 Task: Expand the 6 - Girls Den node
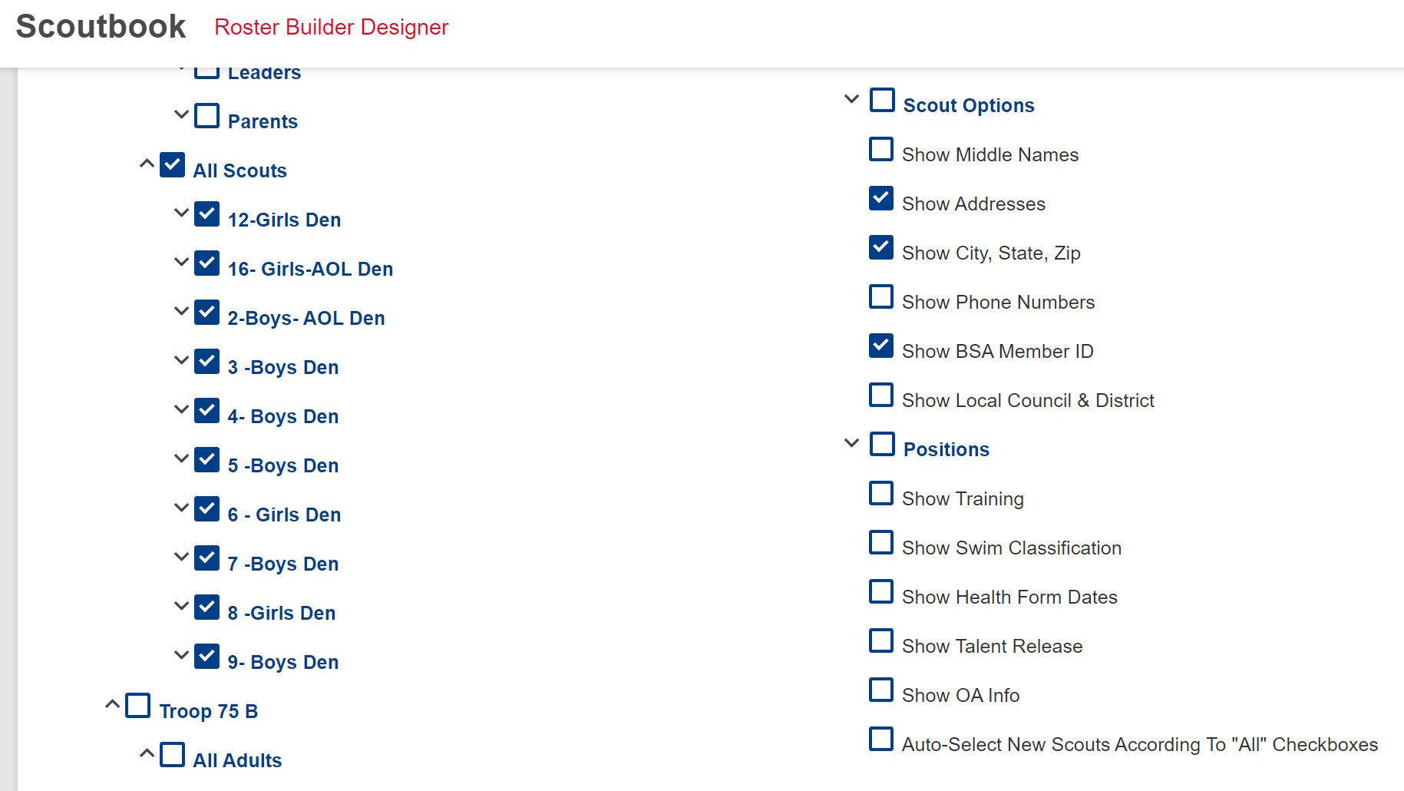[x=181, y=508]
